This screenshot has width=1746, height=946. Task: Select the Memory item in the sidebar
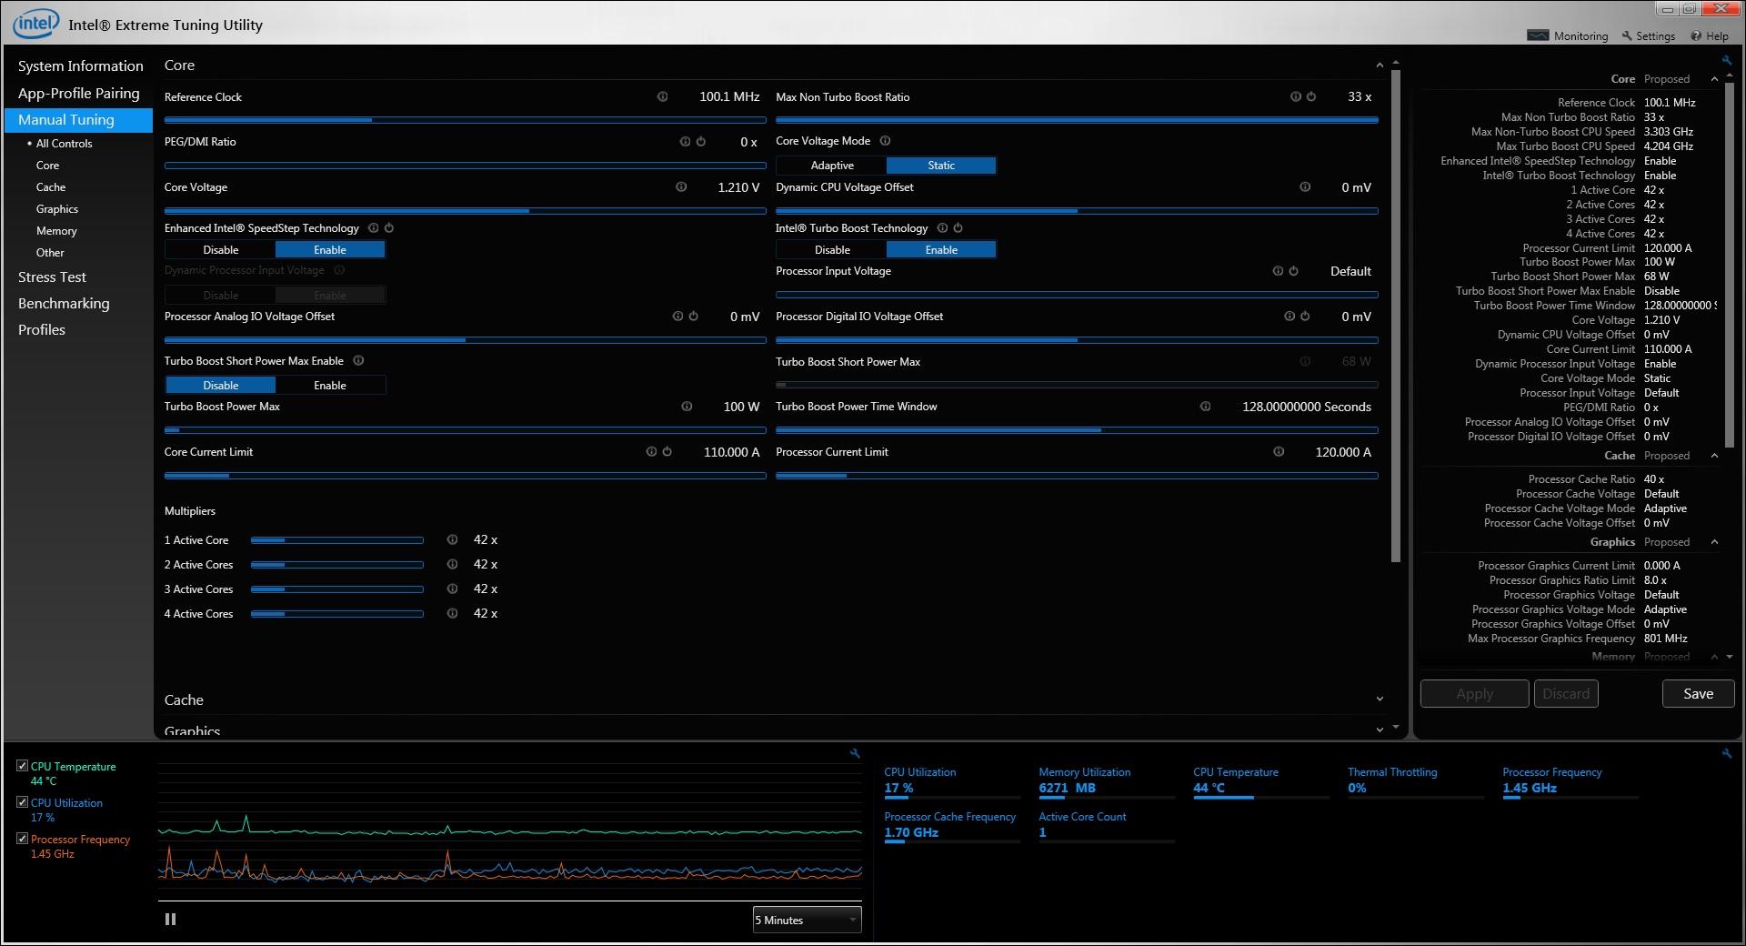(x=56, y=231)
